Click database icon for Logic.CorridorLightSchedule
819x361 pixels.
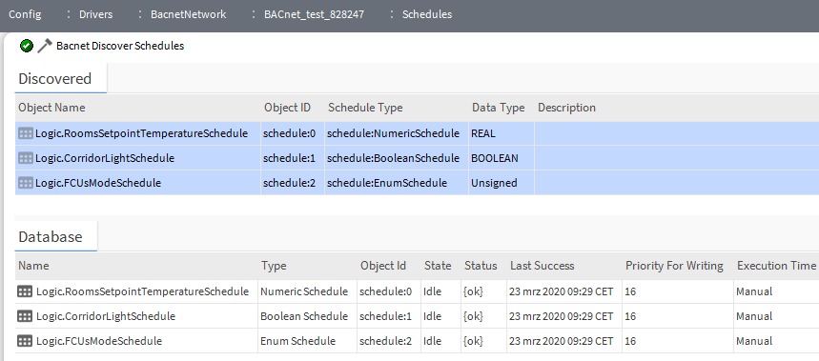click(25, 316)
